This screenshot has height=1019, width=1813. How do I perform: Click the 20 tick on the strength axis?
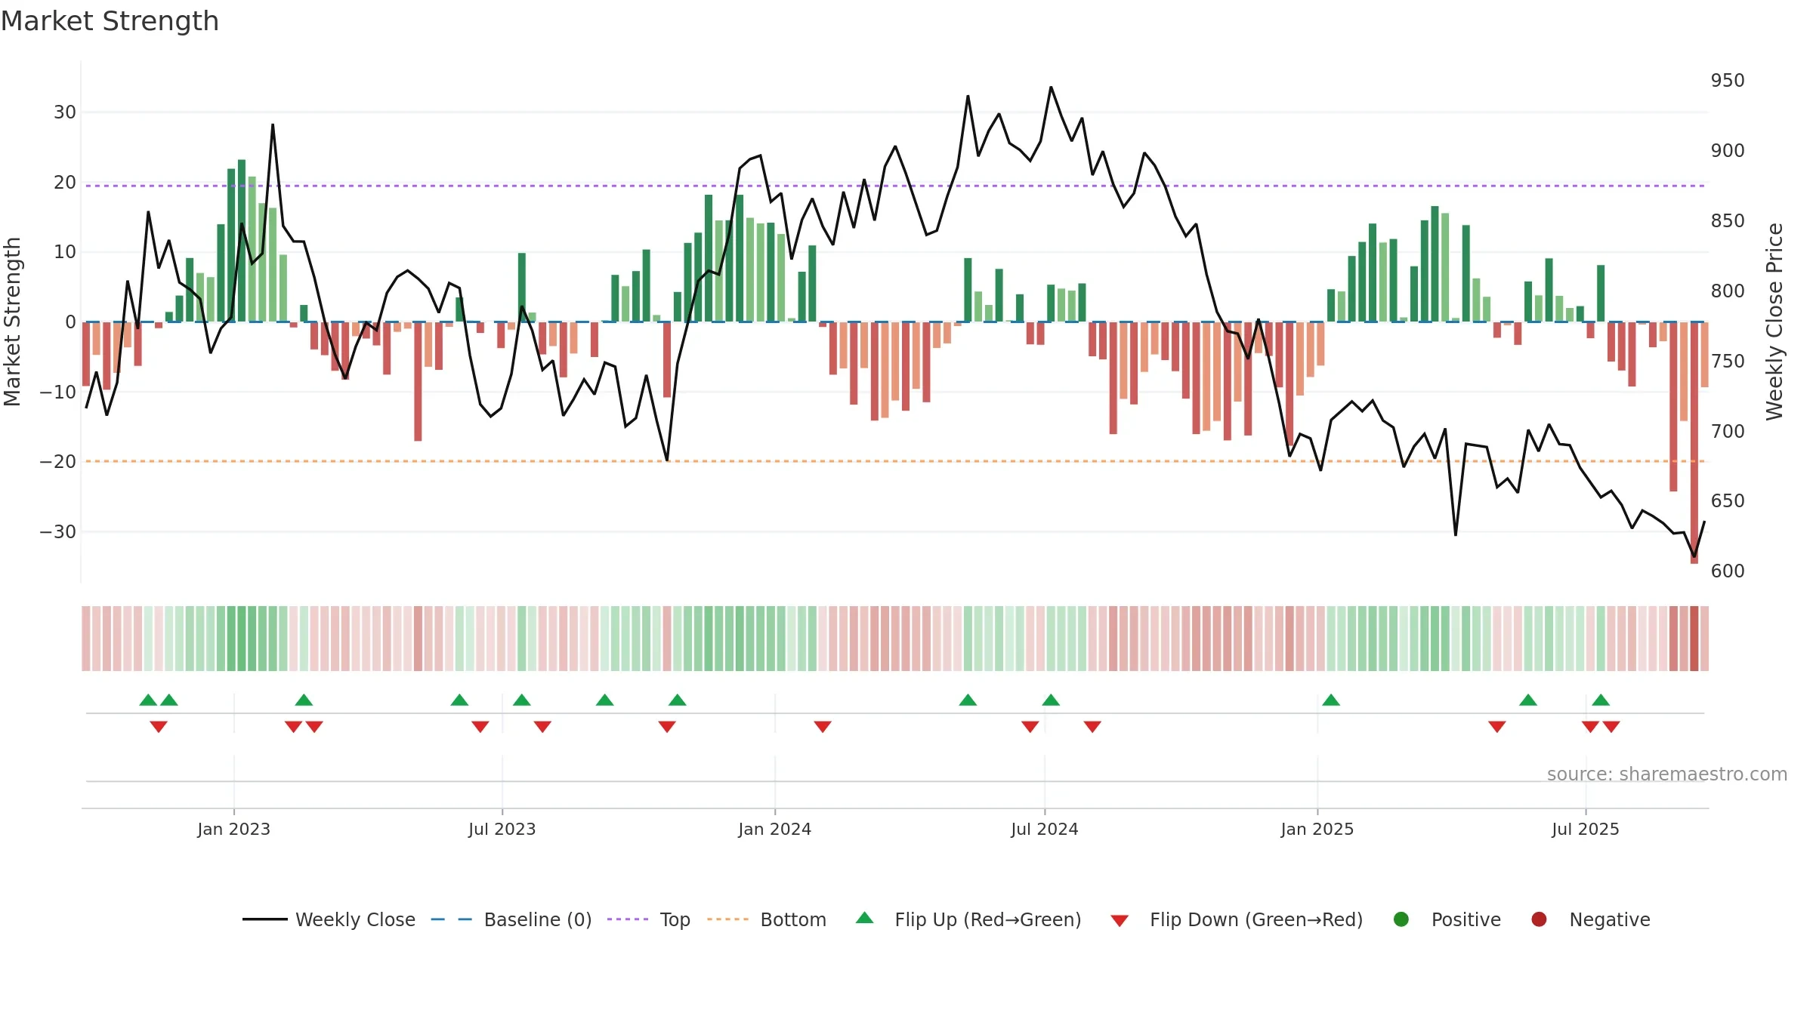[65, 182]
